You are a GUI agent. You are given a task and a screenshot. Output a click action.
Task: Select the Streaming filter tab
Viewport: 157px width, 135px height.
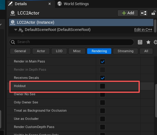[x=126, y=51]
